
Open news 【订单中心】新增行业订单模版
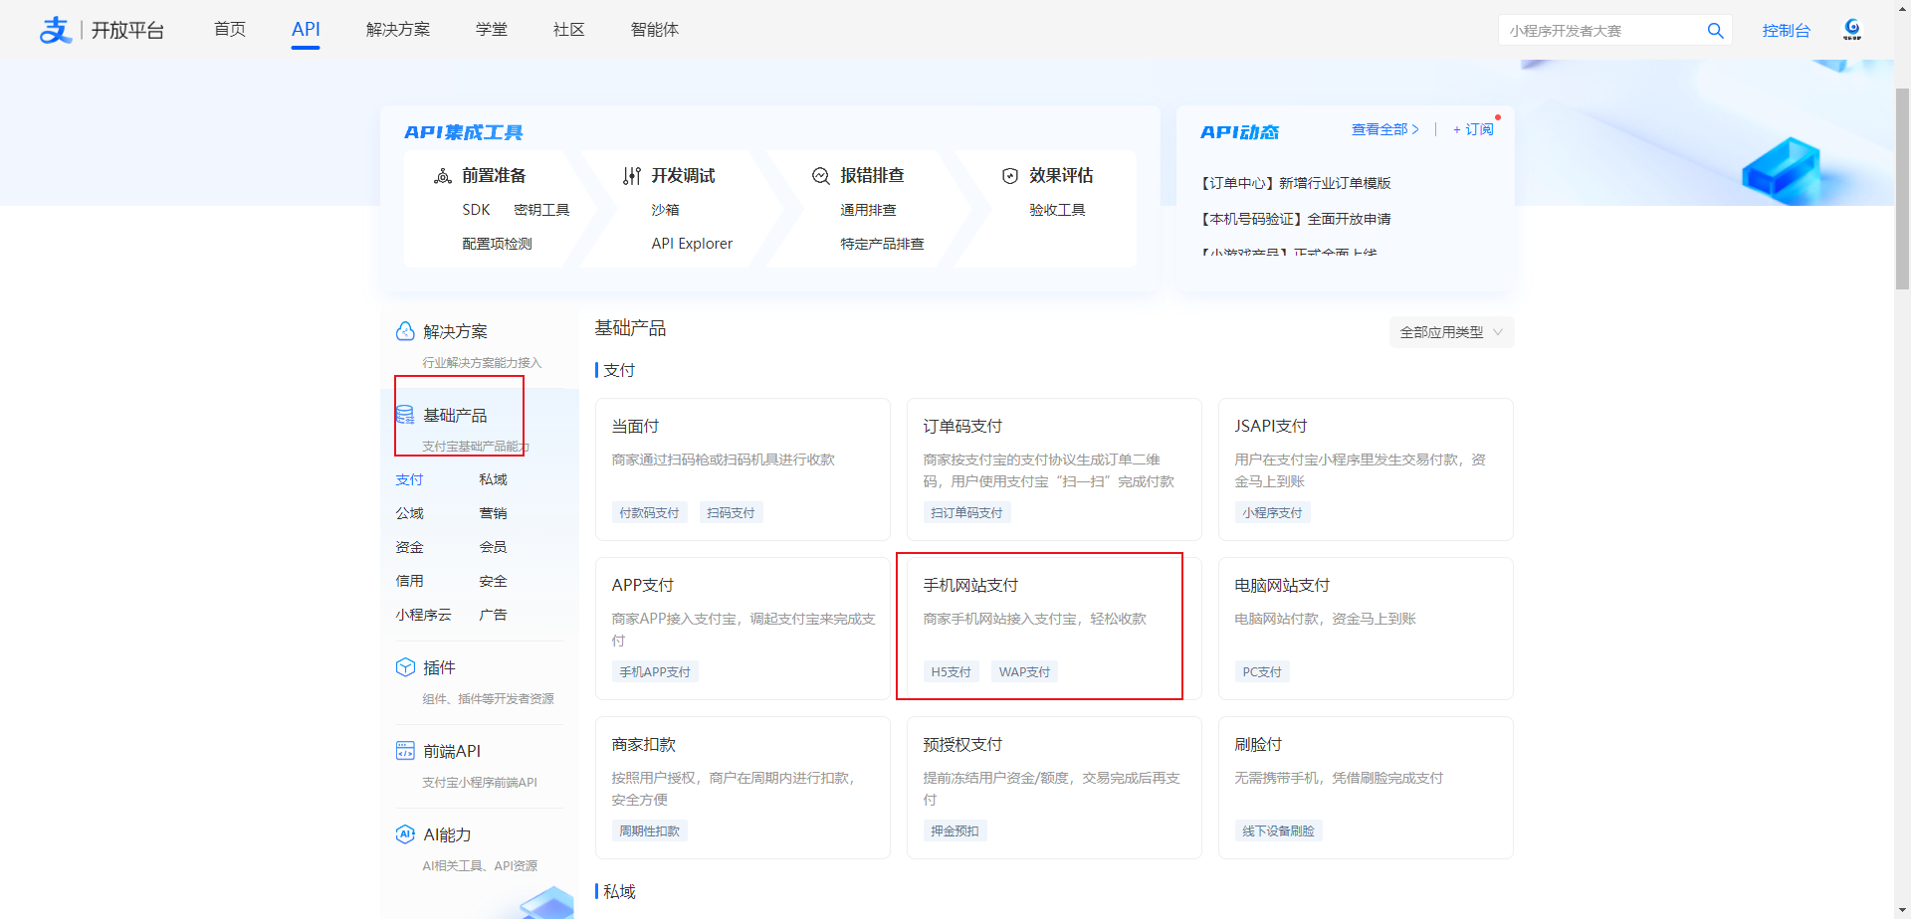[1296, 183]
